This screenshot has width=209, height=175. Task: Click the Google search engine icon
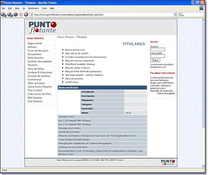click(x=181, y=15)
